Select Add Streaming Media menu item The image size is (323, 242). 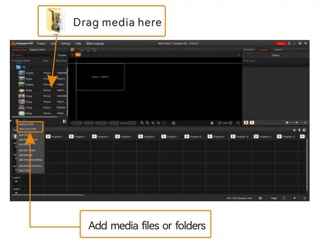[x=30, y=160]
